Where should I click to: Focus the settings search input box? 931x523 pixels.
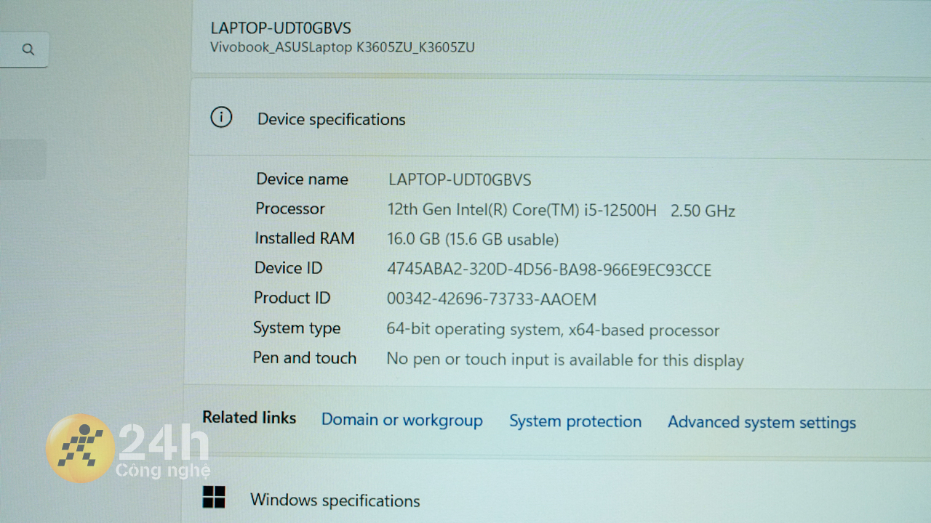pos(24,49)
